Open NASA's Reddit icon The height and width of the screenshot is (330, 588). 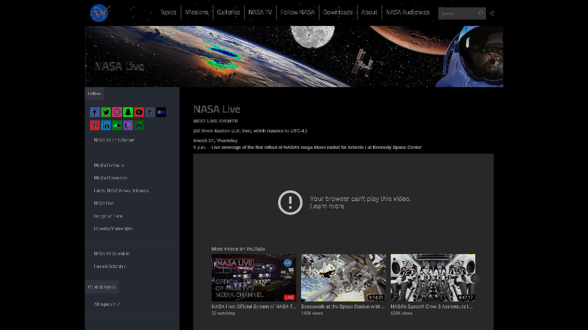[x=139, y=125]
